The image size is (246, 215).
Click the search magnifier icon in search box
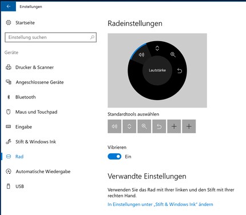pyautogui.click(x=92, y=37)
